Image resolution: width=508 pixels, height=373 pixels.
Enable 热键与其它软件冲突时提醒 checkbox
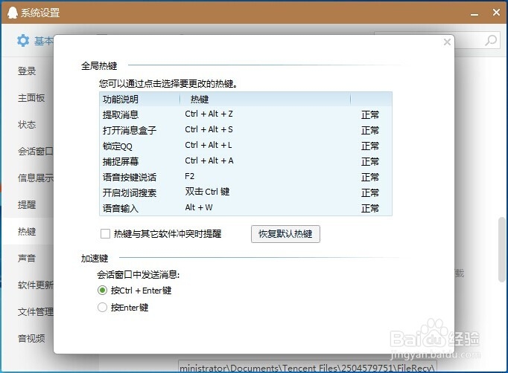pos(105,233)
